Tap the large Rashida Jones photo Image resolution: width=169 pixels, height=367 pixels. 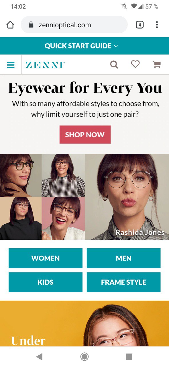pyautogui.click(x=127, y=197)
